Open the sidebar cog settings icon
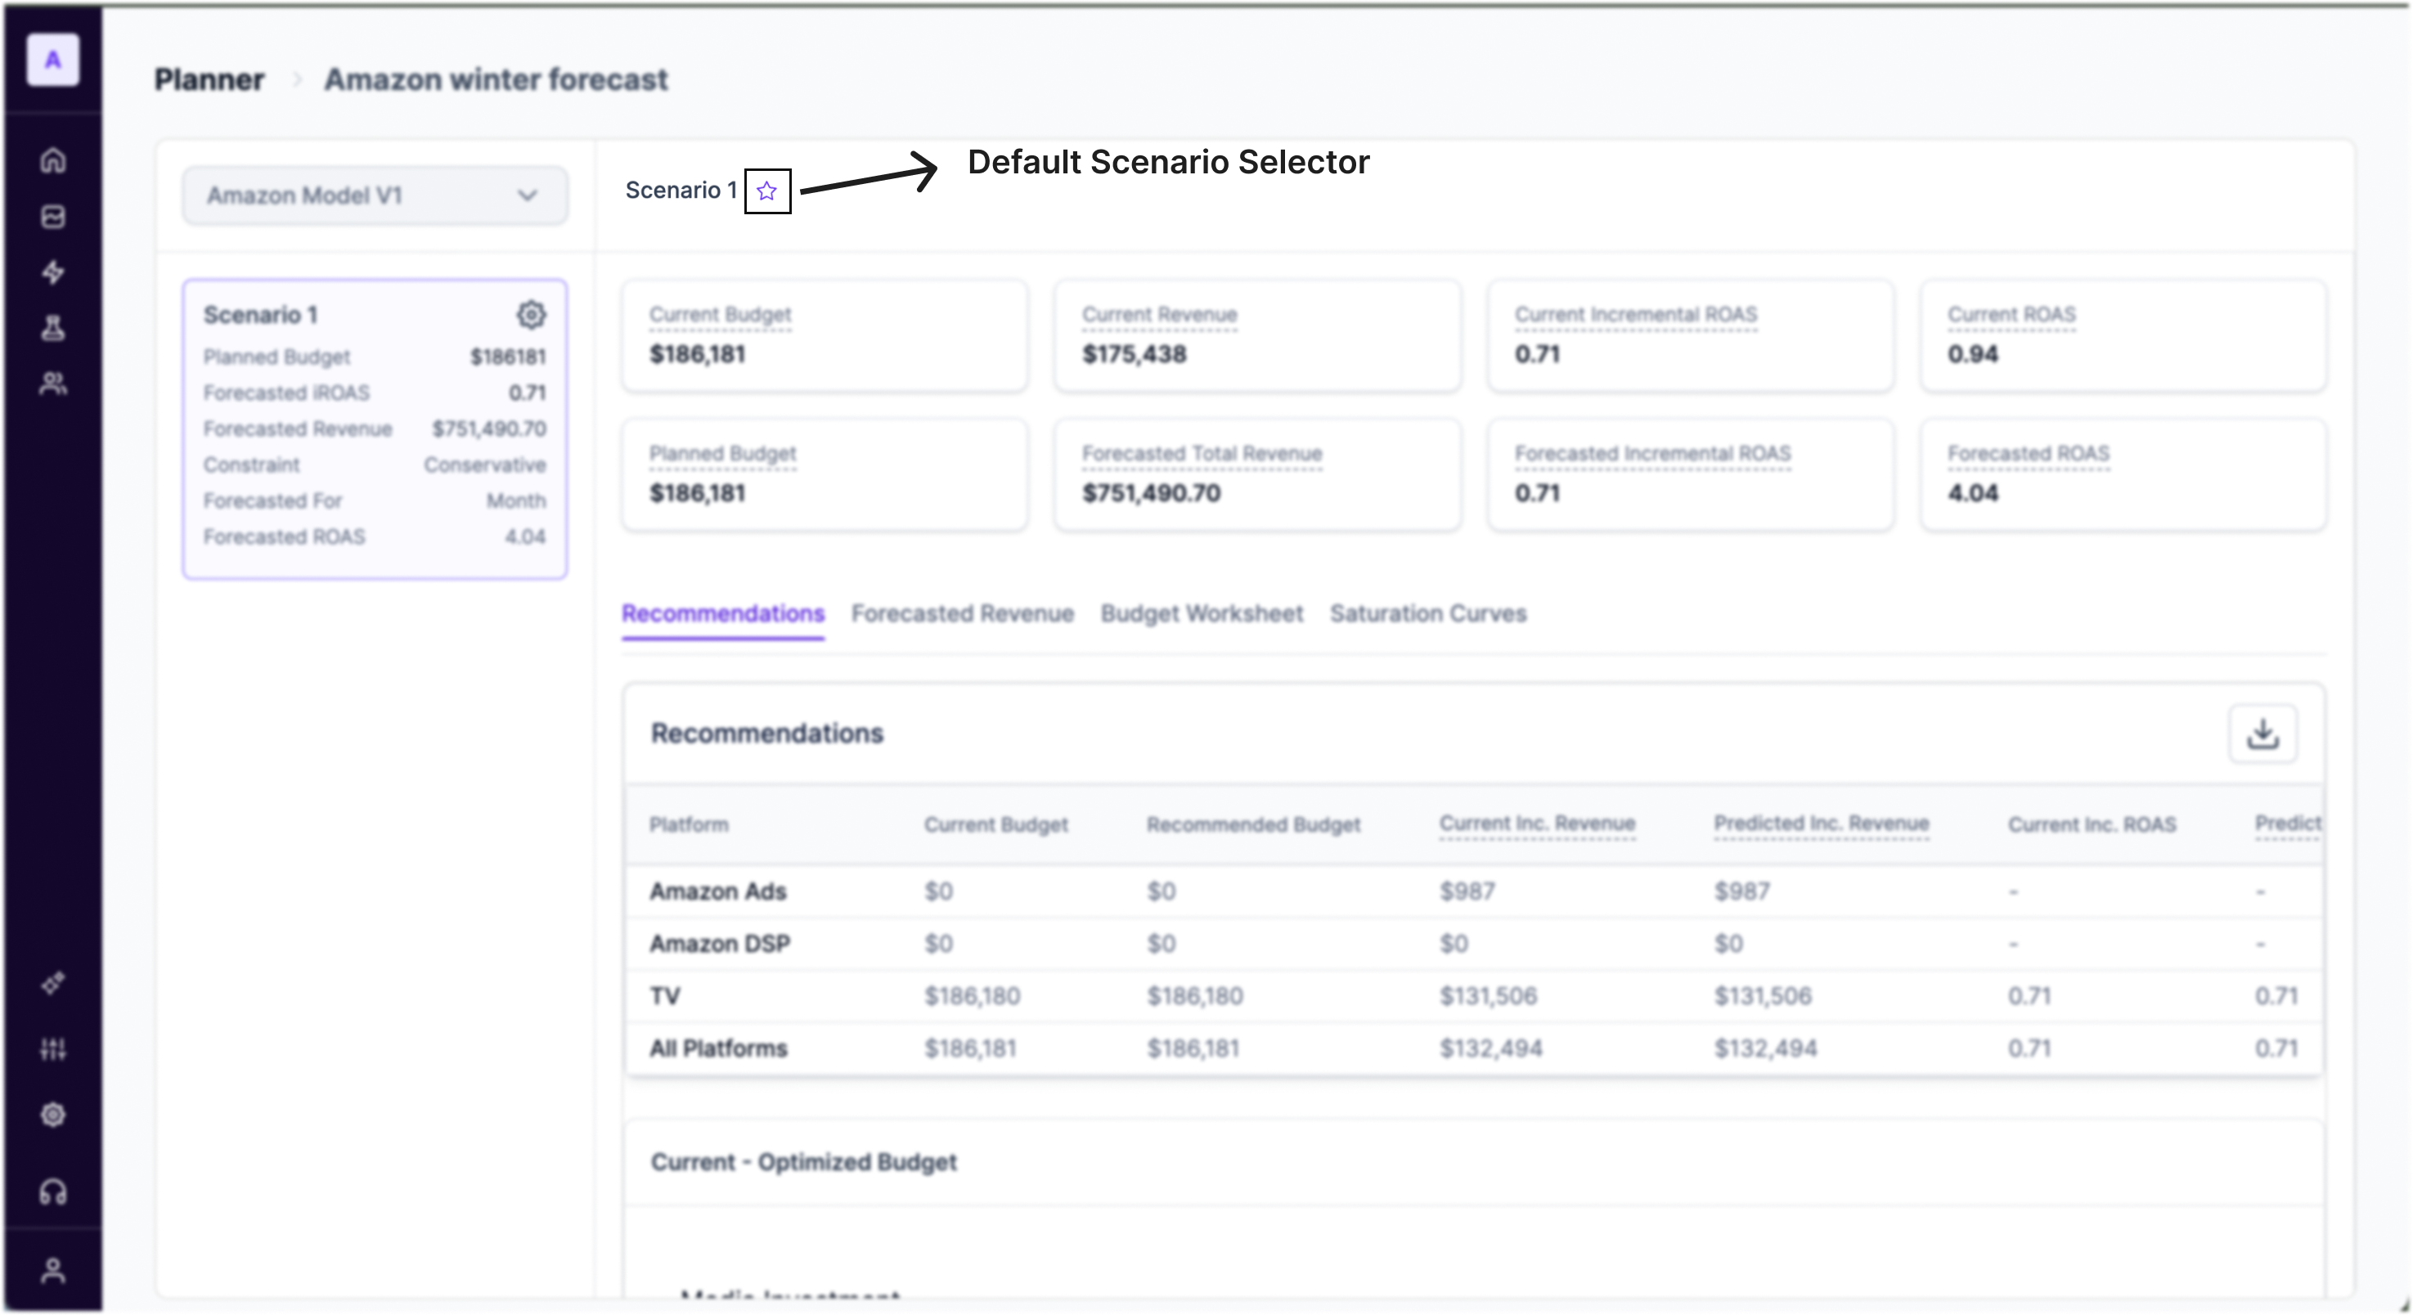Viewport: 2413px width, 1315px height. point(53,1115)
